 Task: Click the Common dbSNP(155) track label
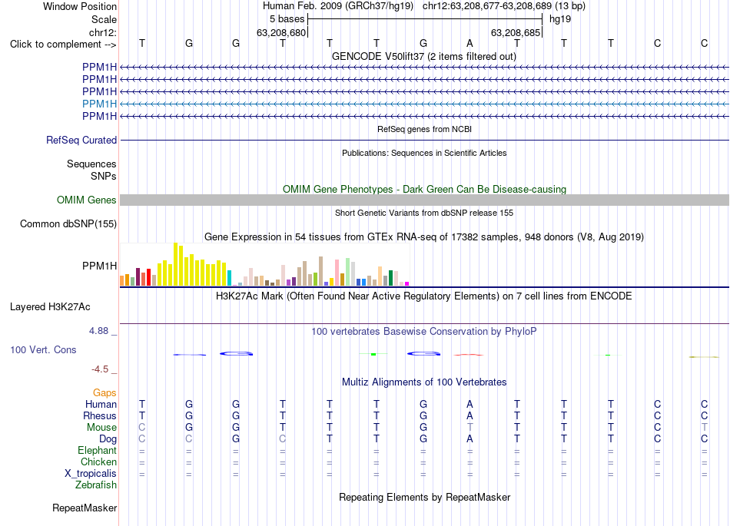pyautogui.click(x=68, y=223)
